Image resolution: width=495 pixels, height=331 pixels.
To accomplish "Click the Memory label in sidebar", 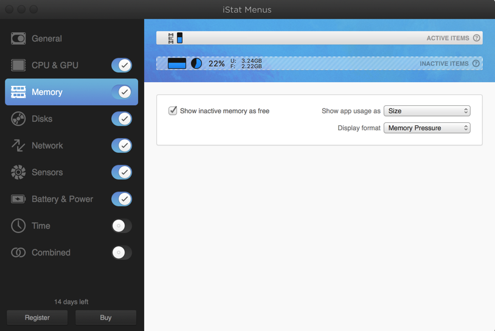I will [47, 92].
